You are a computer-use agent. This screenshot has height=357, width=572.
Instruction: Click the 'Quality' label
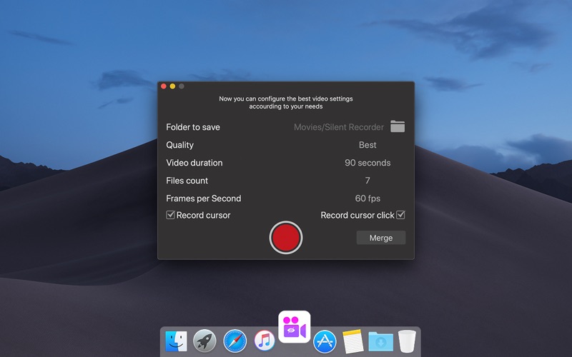coord(180,145)
